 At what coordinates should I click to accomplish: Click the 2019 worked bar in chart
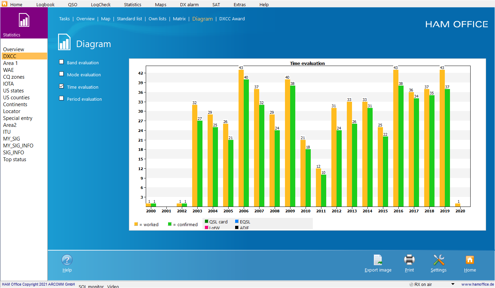(x=442, y=138)
